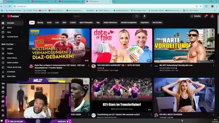Screen dimensions: 219x123
Task: Open Meine Videos icon
Action: tap(3, 58)
